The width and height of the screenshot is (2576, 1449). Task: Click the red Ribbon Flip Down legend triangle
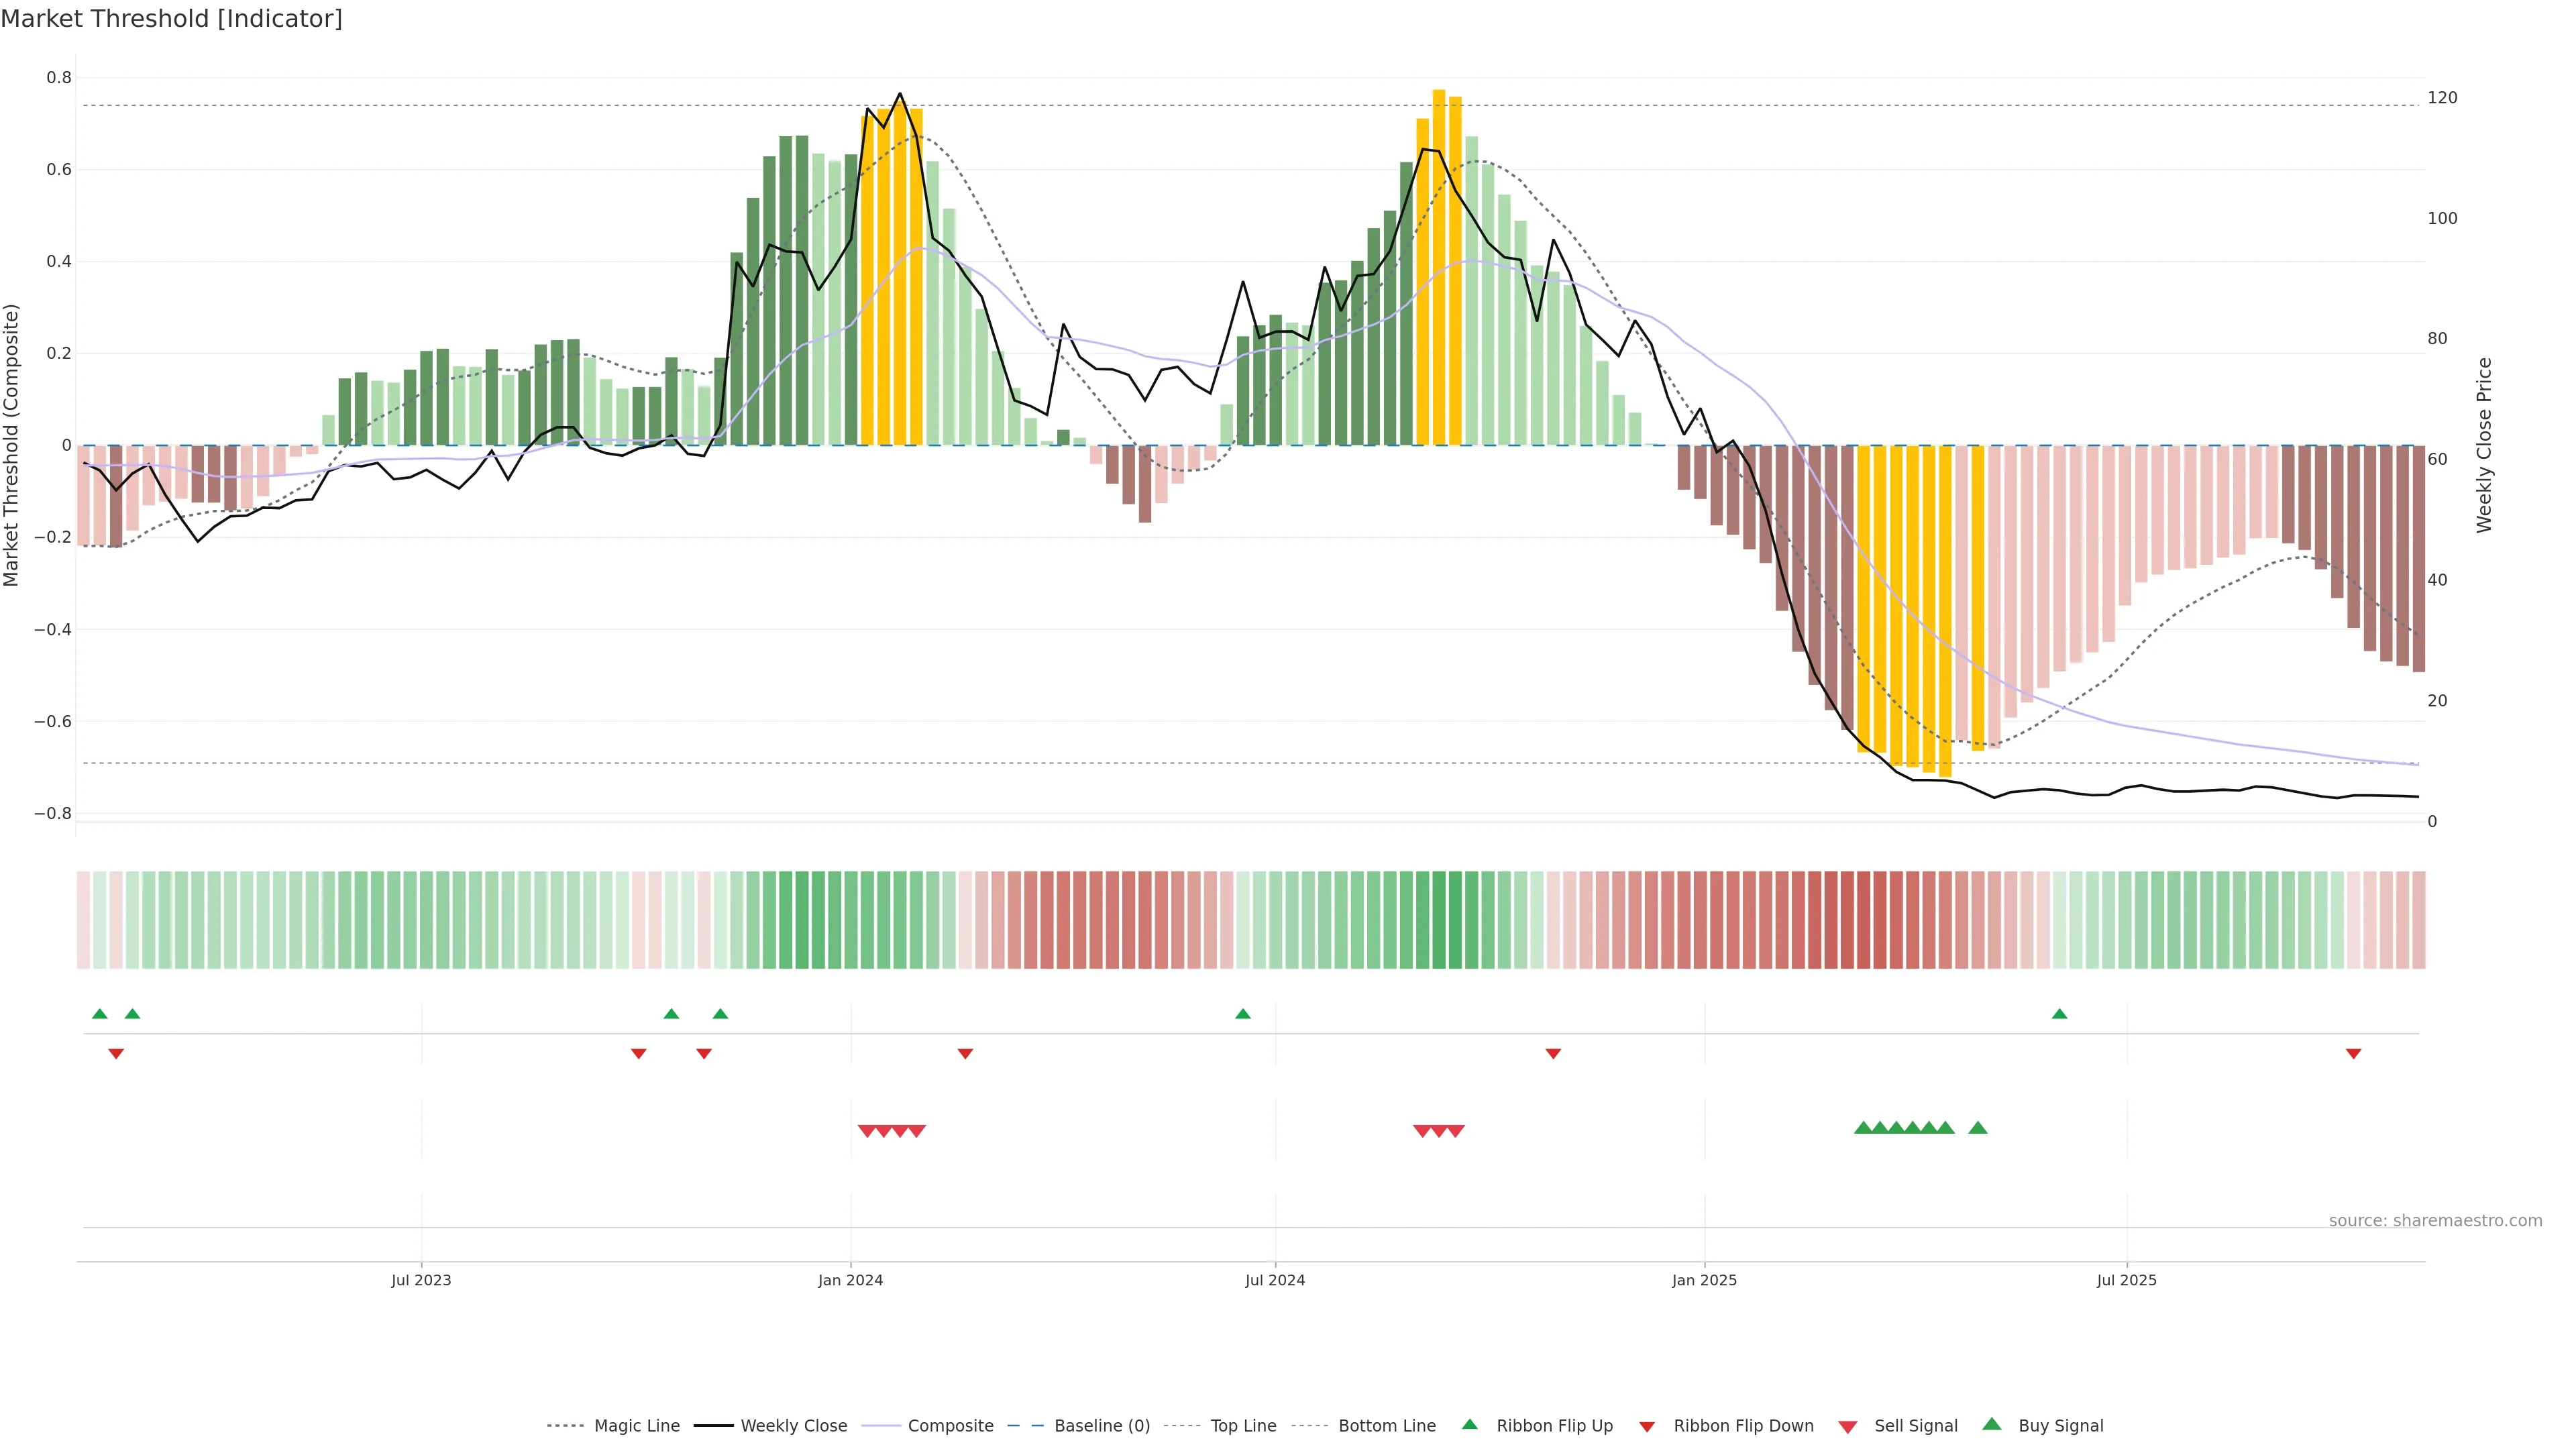pyautogui.click(x=1647, y=1427)
